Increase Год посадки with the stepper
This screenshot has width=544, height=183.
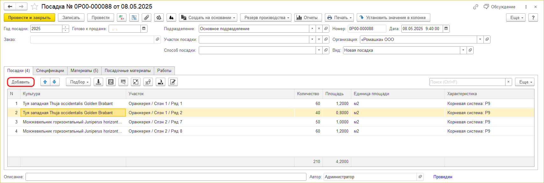click(66, 27)
